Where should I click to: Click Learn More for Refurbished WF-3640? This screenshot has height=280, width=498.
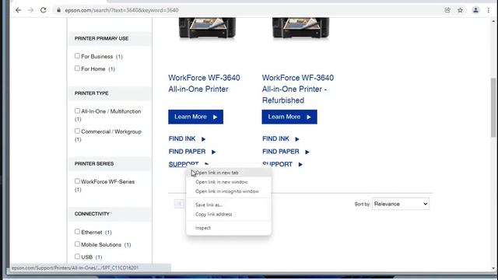(x=289, y=117)
